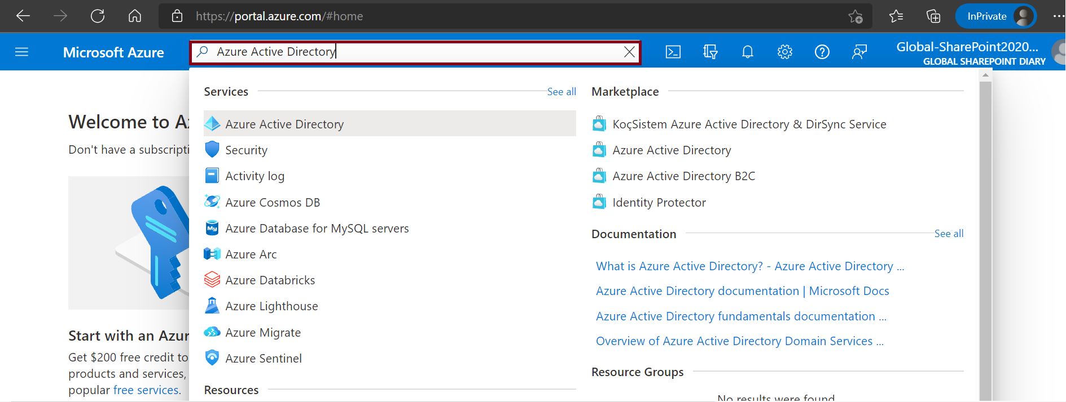Open the notifications bell
The width and height of the screenshot is (1066, 402).
[x=748, y=52]
